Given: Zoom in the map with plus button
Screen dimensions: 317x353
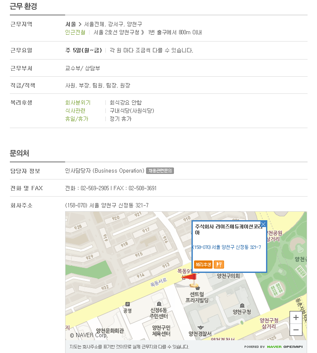Looking at the screenshot, I should tap(296, 317).
